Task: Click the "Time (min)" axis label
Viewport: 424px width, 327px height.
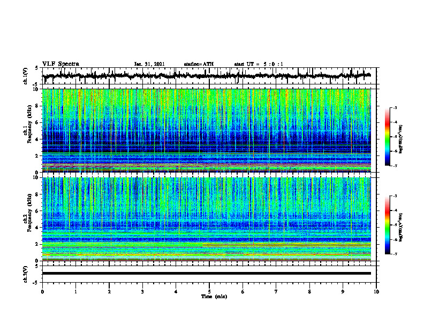Action: pos(214,297)
